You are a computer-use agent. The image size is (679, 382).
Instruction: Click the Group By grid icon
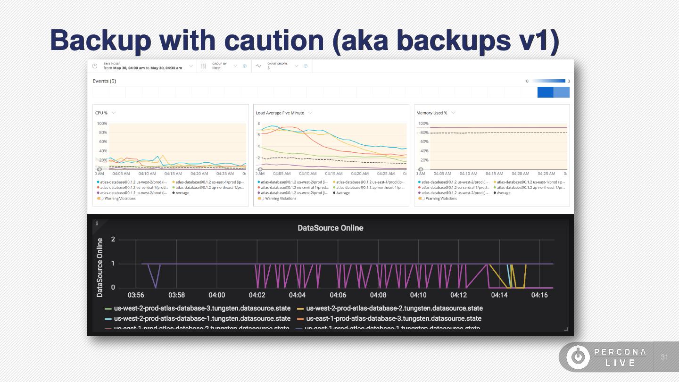204,66
